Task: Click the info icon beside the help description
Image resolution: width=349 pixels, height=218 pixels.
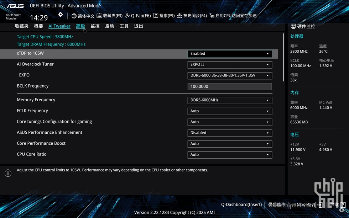Action: (x=8, y=173)
